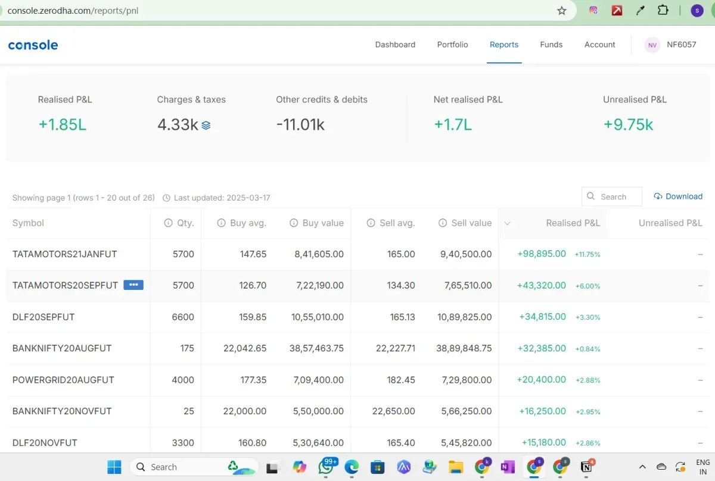Click the Unrealised P&L column header

[x=670, y=223]
